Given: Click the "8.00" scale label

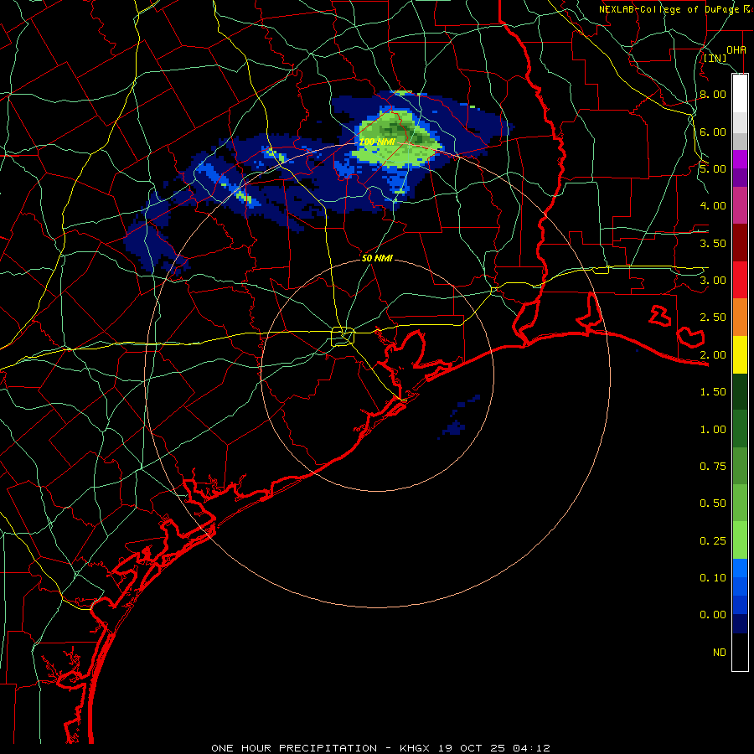Looking at the screenshot, I should (713, 94).
